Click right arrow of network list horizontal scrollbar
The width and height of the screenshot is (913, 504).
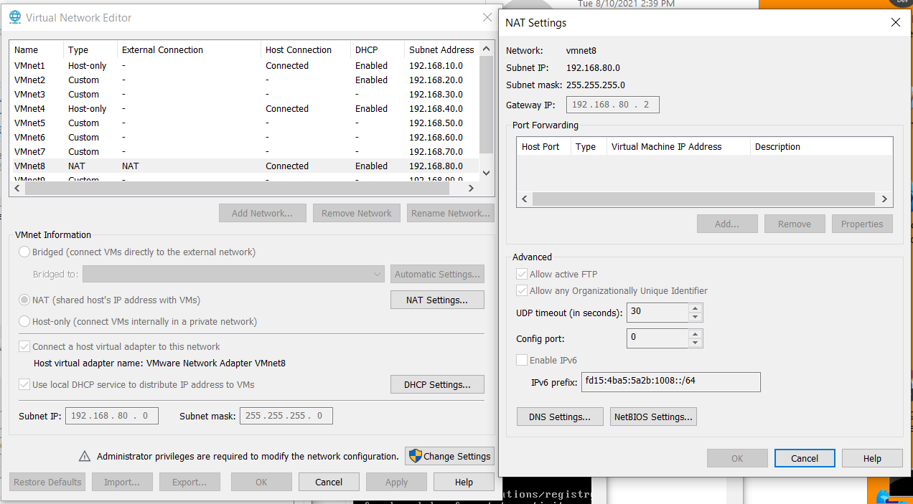pyautogui.click(x=471, y=188)
